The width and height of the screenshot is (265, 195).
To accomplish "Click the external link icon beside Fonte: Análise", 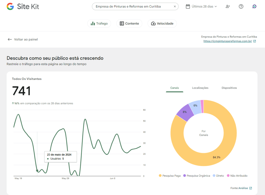I will coord(251,188).
